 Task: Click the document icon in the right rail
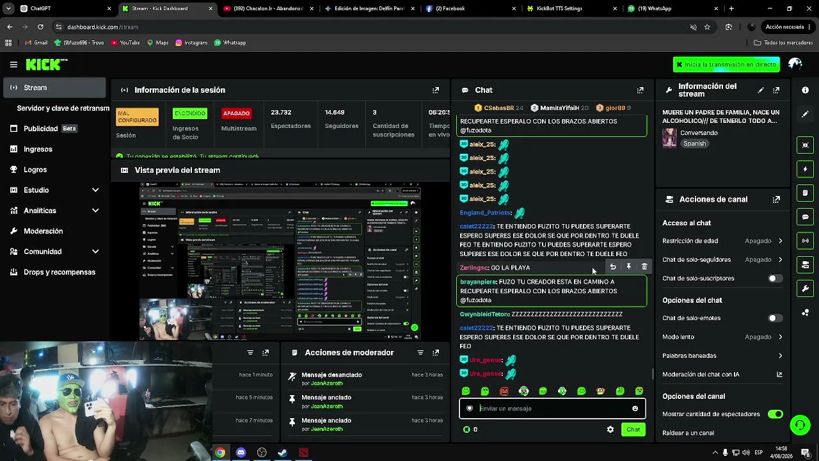click(x=806, y=193)
